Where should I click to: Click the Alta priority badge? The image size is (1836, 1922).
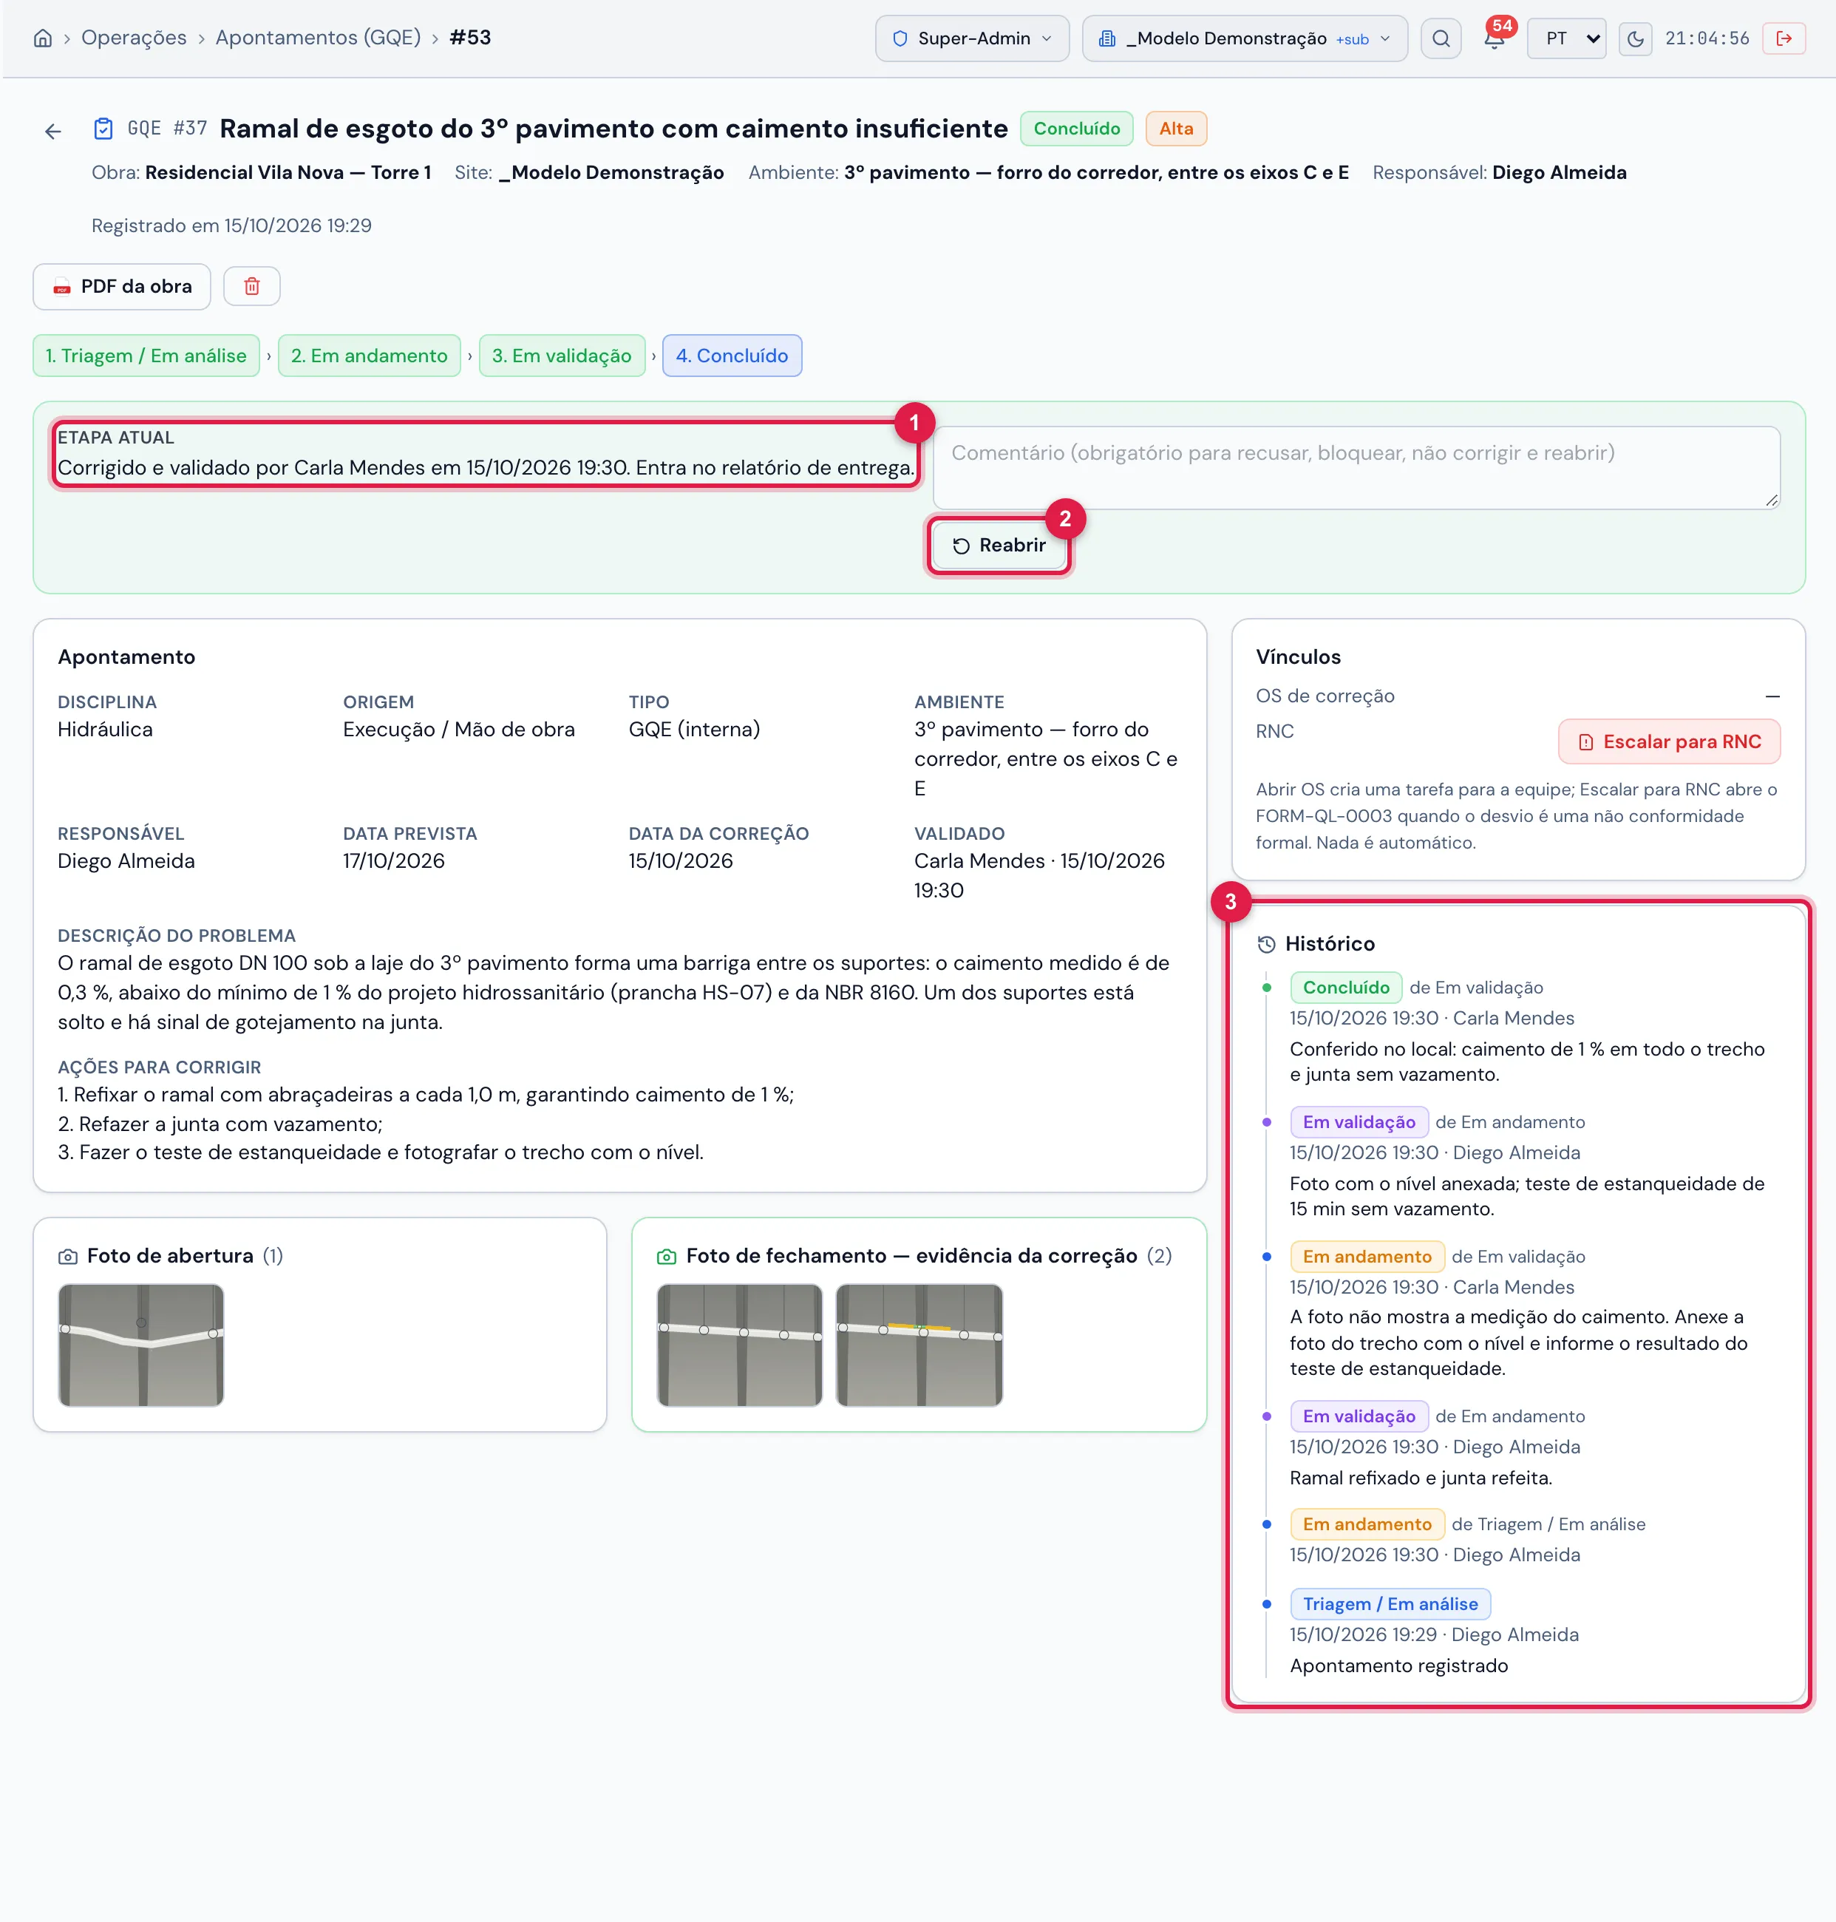(1177, 129)
